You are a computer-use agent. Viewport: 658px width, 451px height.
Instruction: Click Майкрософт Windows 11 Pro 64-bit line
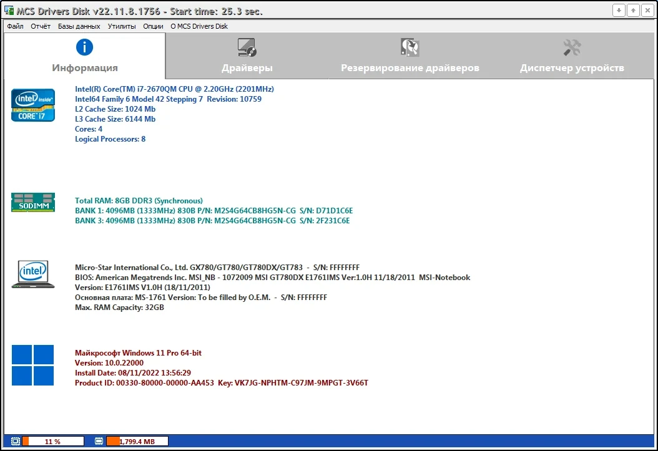click(138, 353)
